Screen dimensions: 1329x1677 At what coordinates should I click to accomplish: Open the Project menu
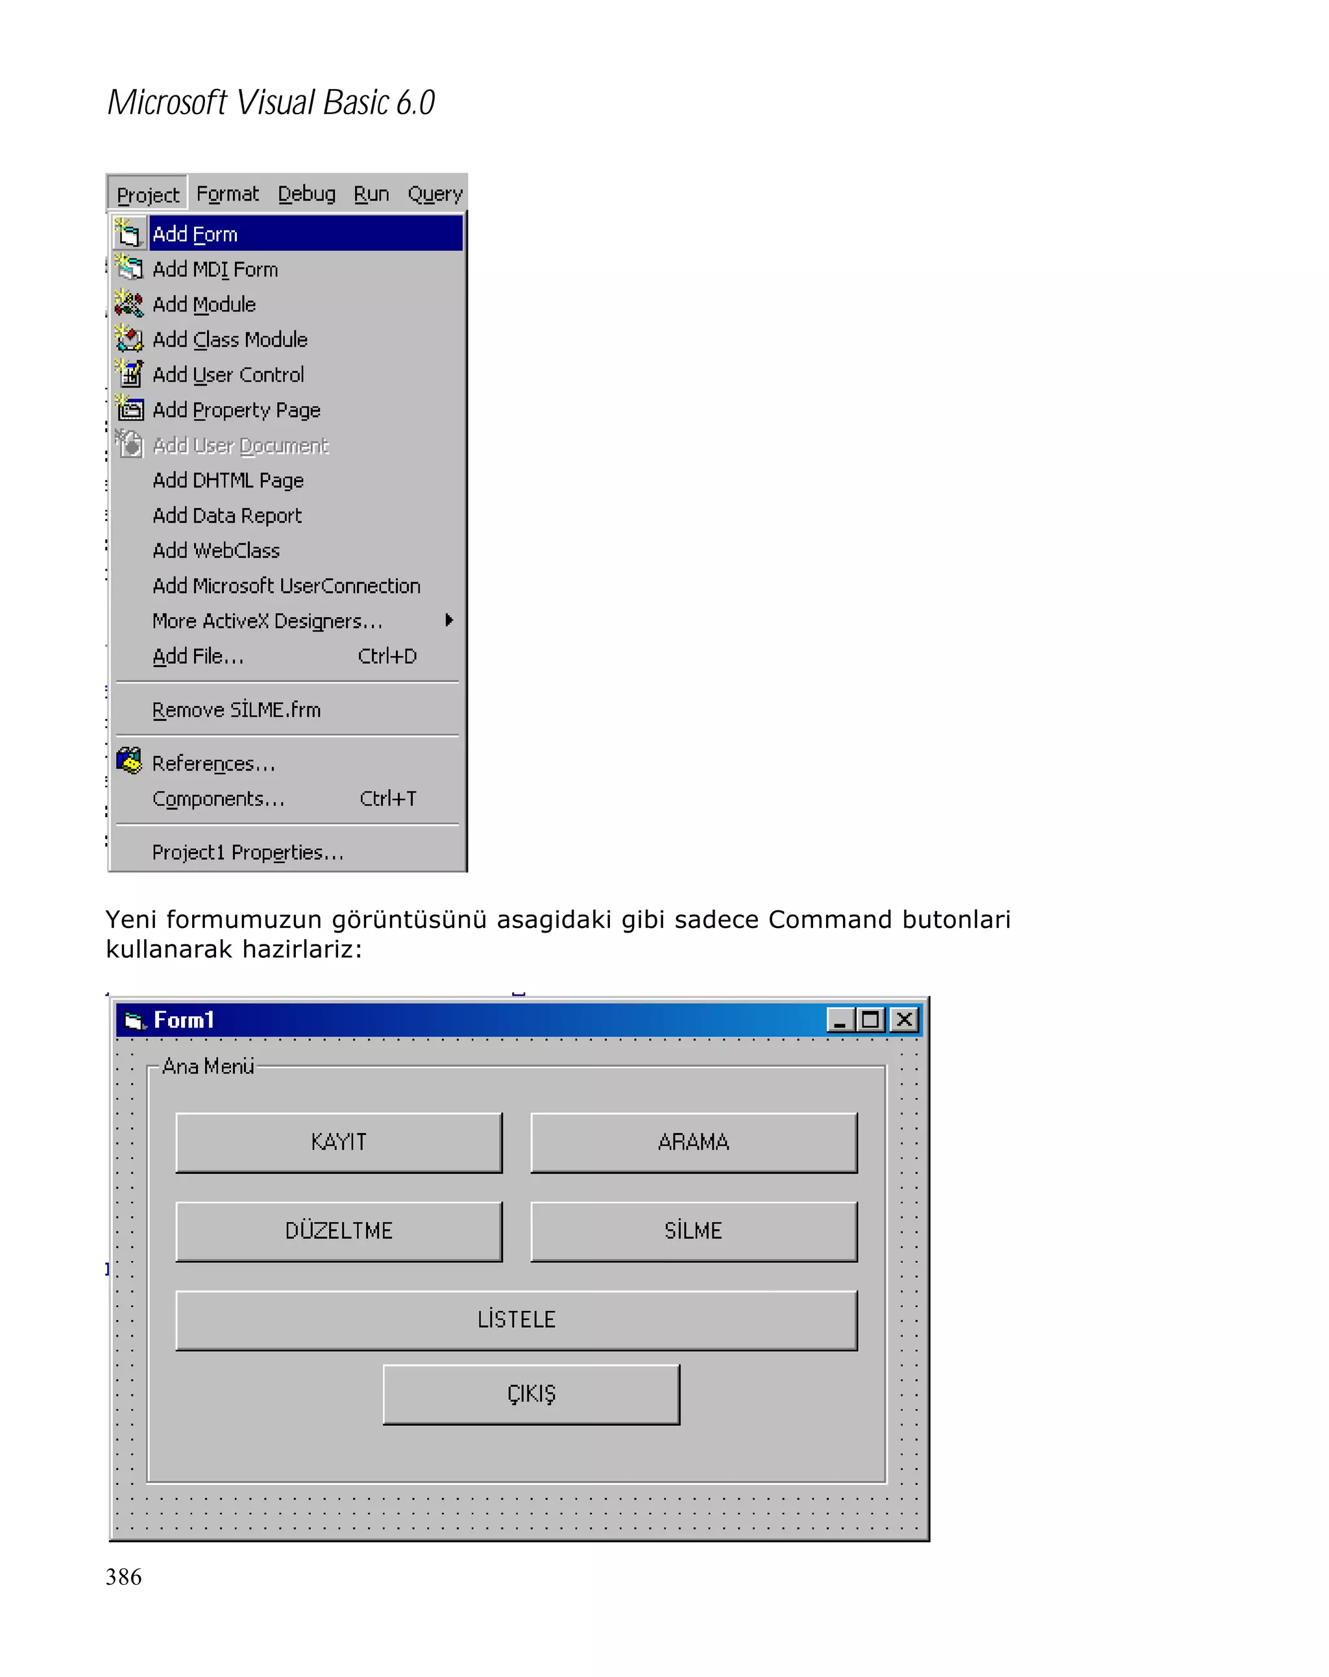(147, 193)
